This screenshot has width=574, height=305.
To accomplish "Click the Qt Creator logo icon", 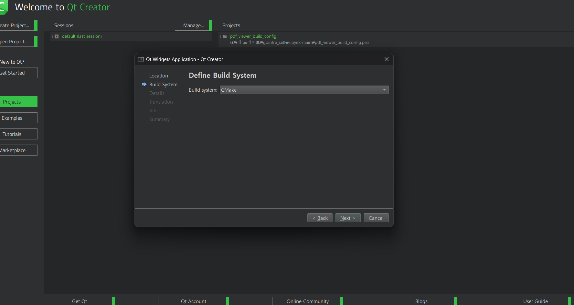I will 4,7.
